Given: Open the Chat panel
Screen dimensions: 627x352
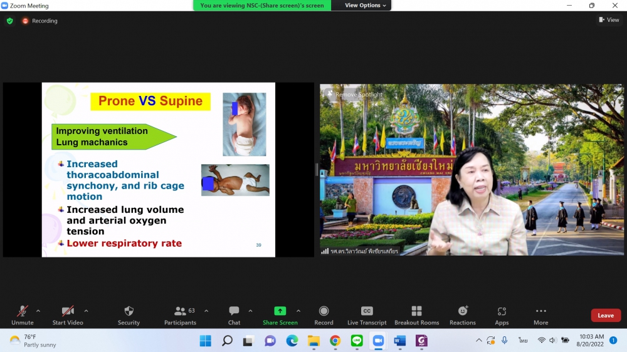Looking at the screenshot, I should pos(234,315).
